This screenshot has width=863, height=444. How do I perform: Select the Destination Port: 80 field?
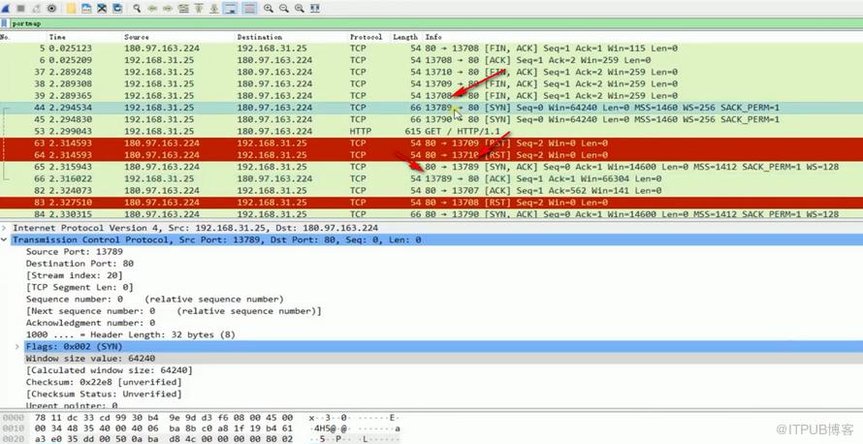click(80, 264)
